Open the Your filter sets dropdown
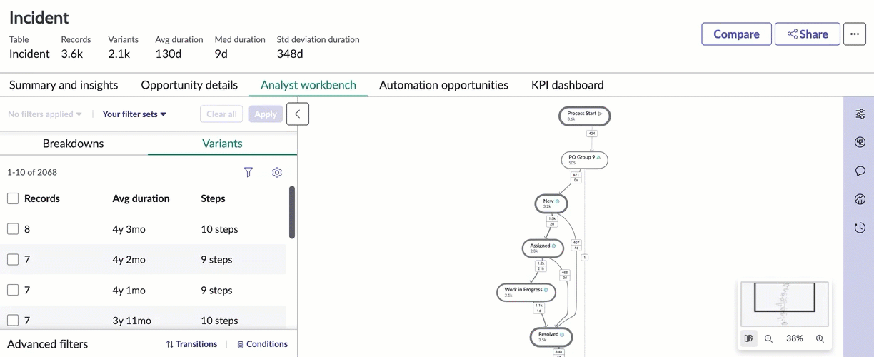 coord(134,114)
